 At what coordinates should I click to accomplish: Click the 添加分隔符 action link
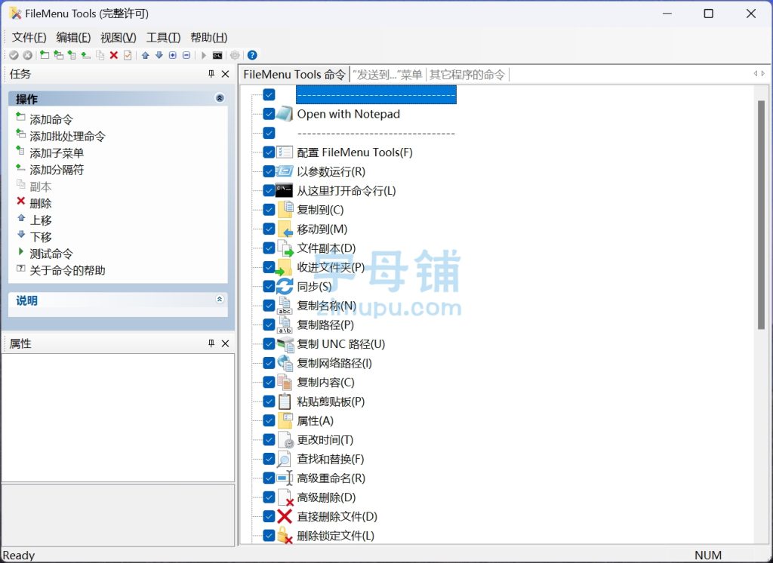[57, 170]
